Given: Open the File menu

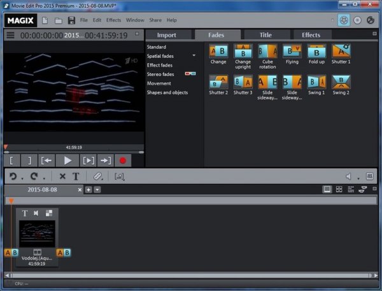Looking at the screenshot, I should point(84,20).
